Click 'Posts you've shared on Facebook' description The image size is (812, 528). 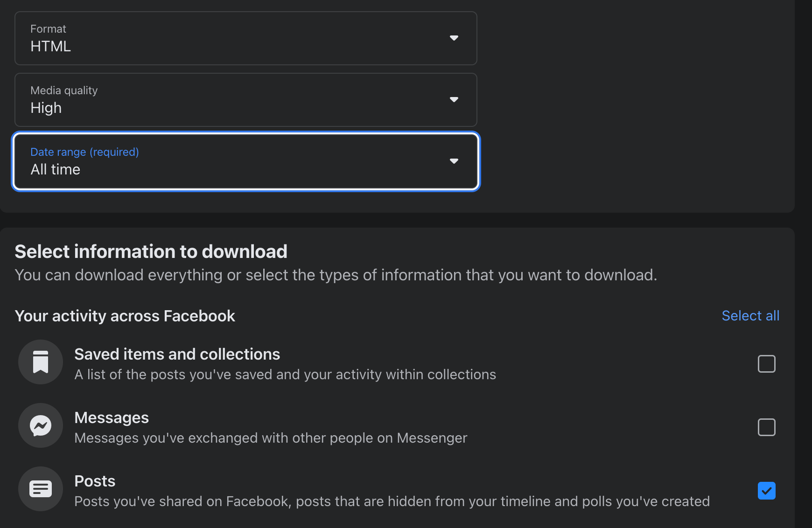(392, 501)
